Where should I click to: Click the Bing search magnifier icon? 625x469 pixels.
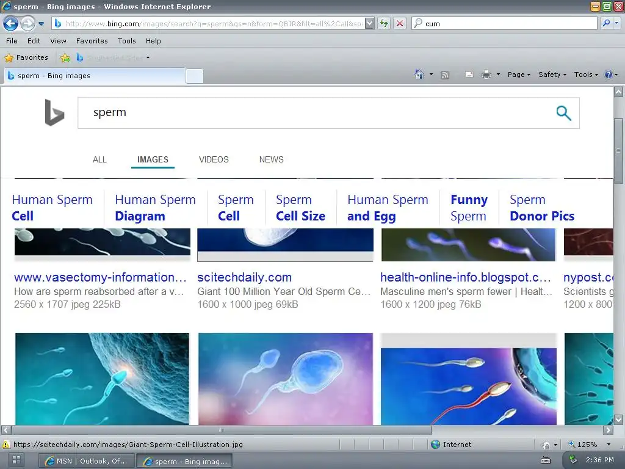pos(563,113)
